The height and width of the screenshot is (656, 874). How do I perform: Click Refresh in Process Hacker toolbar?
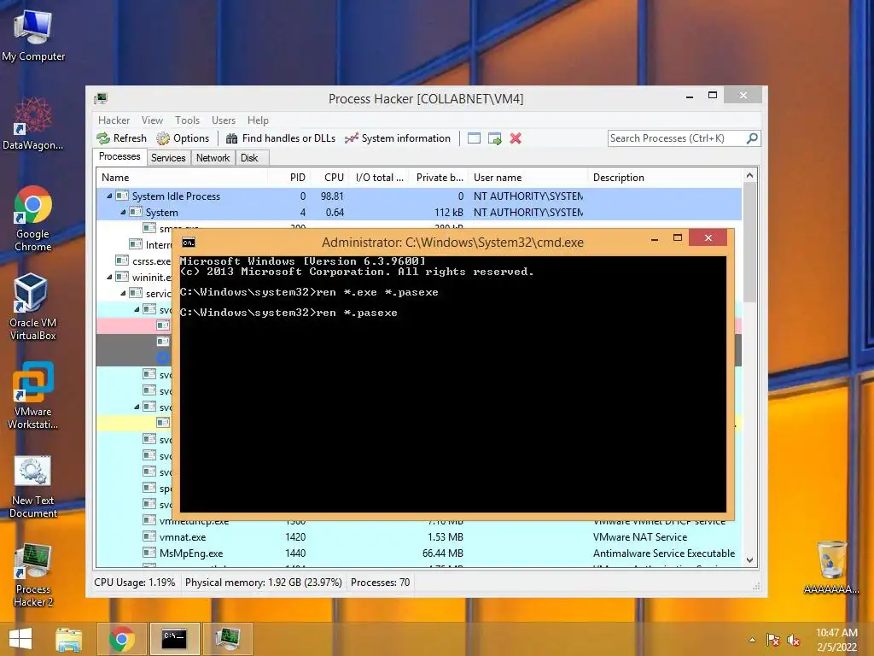(x=121, y=138)
